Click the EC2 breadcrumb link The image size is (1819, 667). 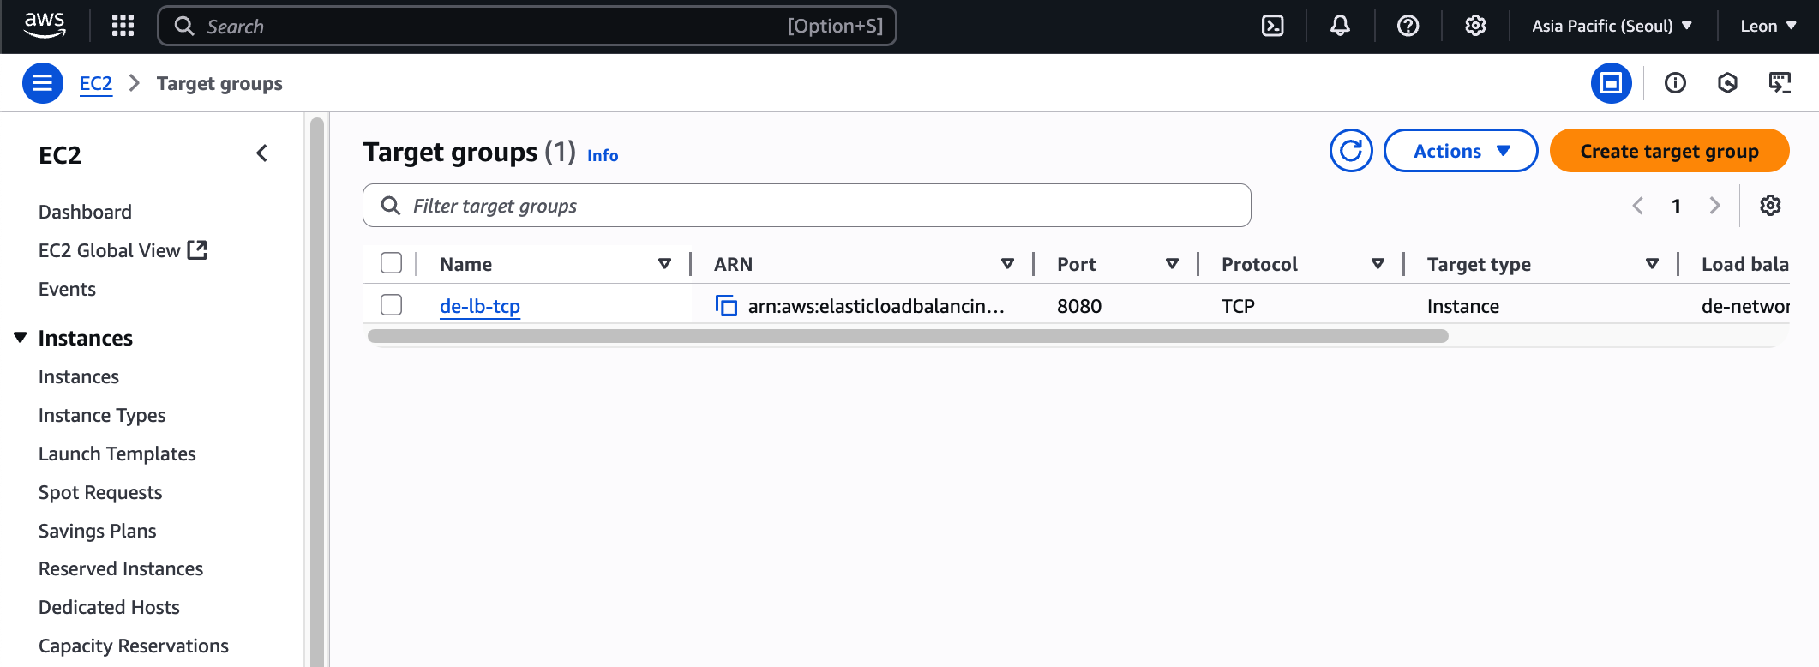[x=96, y=83]
